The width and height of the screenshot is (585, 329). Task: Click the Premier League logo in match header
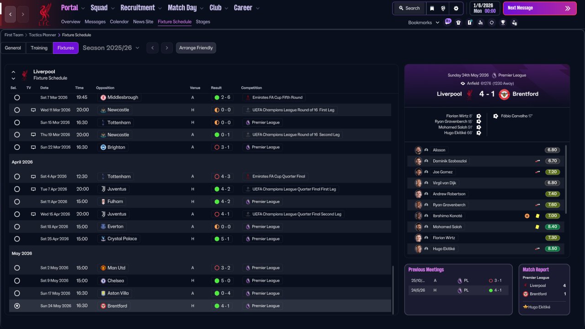click(x=494, y=75)
